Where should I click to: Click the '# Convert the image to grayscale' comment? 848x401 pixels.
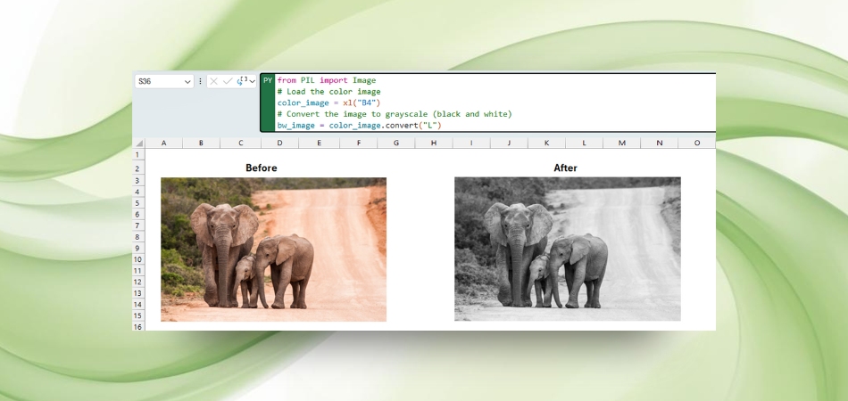click(395, 114)
